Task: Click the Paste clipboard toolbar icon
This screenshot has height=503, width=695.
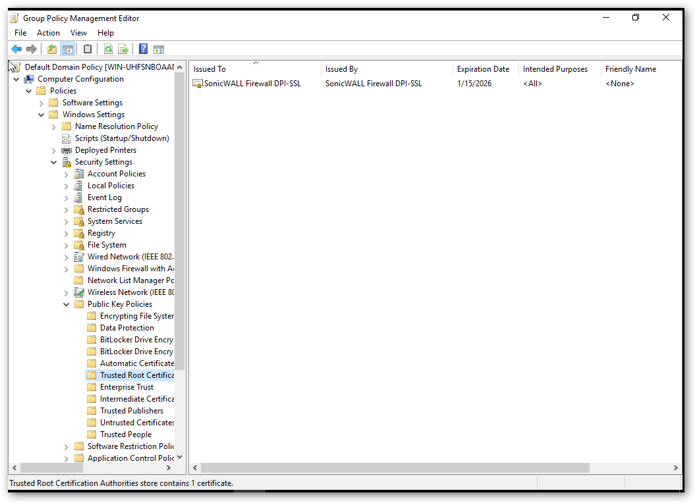Action: (88, 49)
